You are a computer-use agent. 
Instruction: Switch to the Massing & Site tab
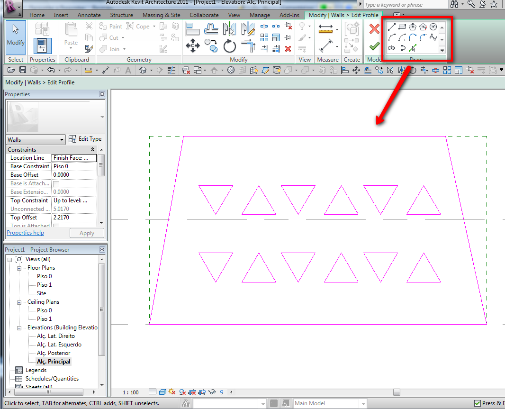[x=161, y=15]
